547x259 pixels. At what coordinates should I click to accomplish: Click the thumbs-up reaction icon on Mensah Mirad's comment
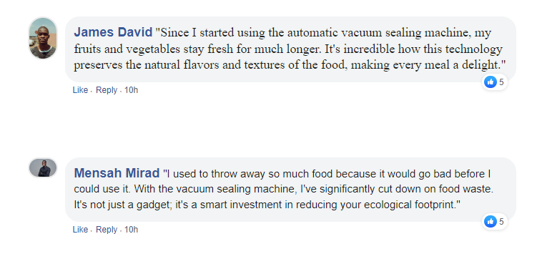[x=491, y=221]
